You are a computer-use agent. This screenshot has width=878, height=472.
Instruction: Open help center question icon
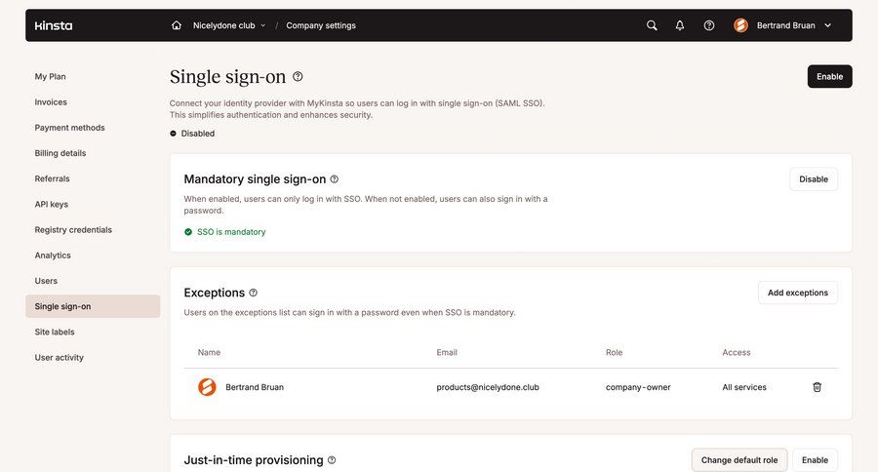pos(709,25)
